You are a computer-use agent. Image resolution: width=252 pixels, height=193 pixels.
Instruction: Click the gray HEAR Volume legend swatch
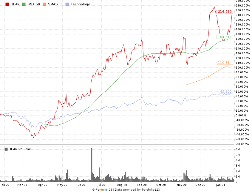pos(6,149)
